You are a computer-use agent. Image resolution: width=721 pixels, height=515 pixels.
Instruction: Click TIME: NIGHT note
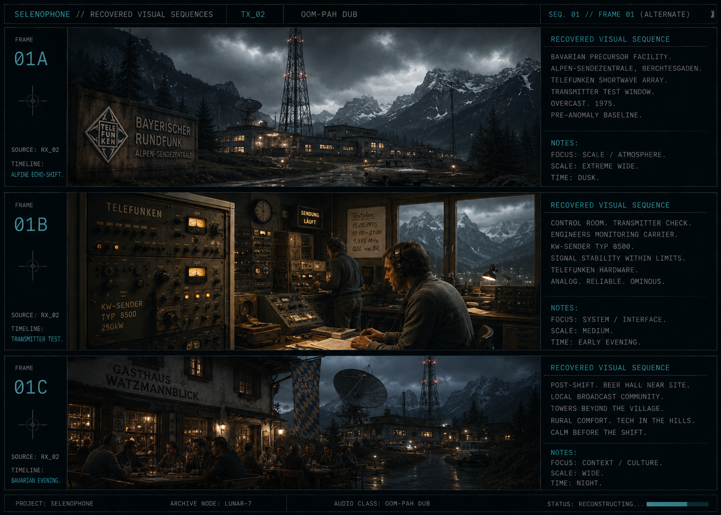576,483
